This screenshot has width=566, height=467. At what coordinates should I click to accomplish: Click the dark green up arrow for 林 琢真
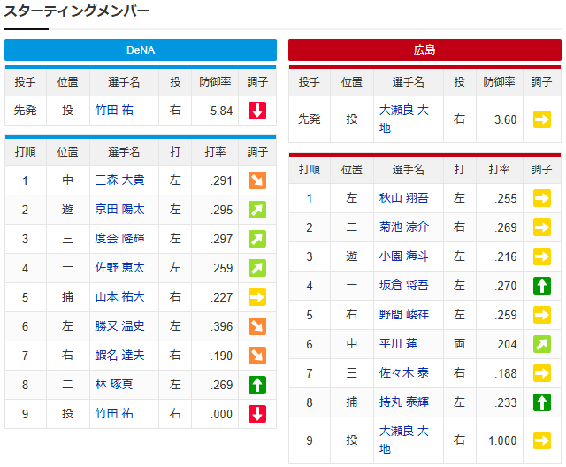[257, 385]
